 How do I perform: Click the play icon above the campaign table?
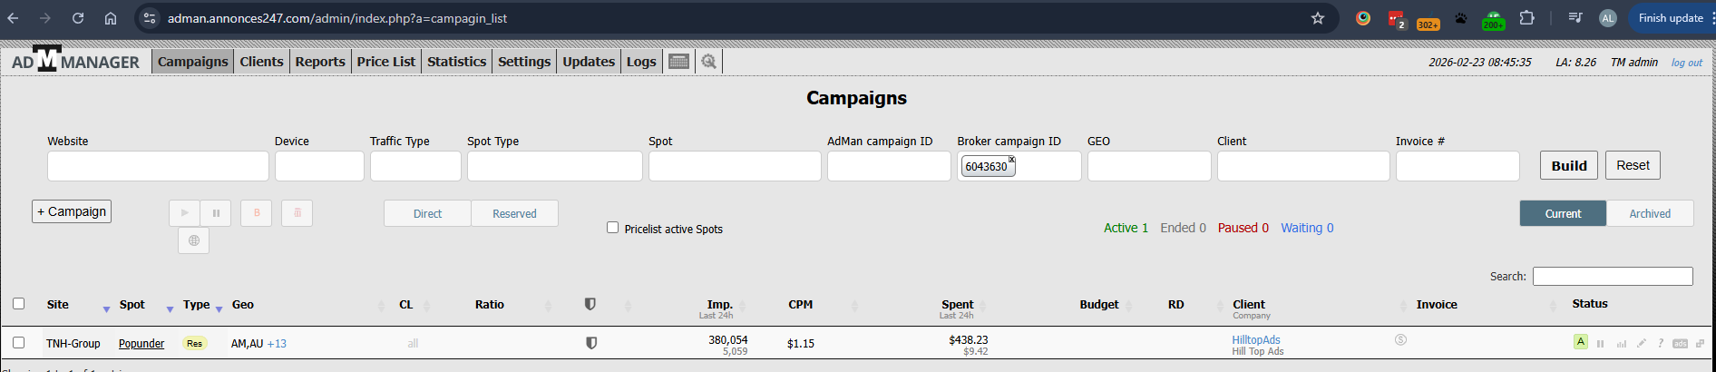(x=184, y=213)
